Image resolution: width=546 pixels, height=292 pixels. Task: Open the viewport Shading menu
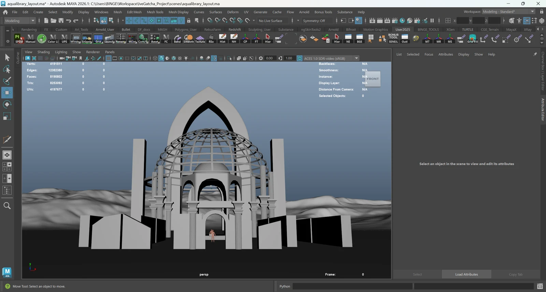pos(43,52)
